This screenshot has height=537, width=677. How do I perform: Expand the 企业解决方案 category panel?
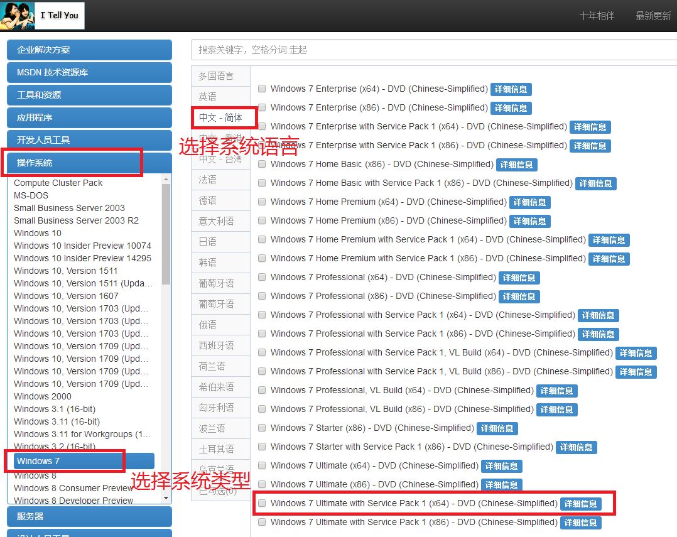click(x=89, y=50)
